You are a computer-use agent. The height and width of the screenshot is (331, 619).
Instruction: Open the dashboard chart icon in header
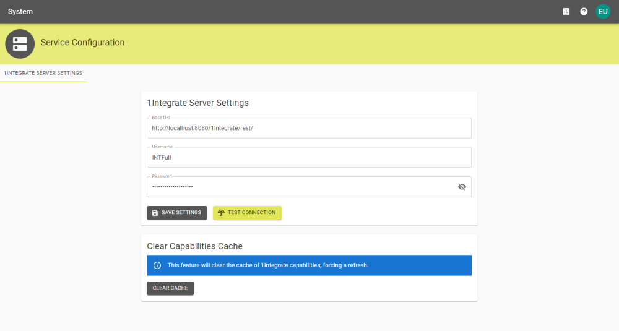point(566,11)
